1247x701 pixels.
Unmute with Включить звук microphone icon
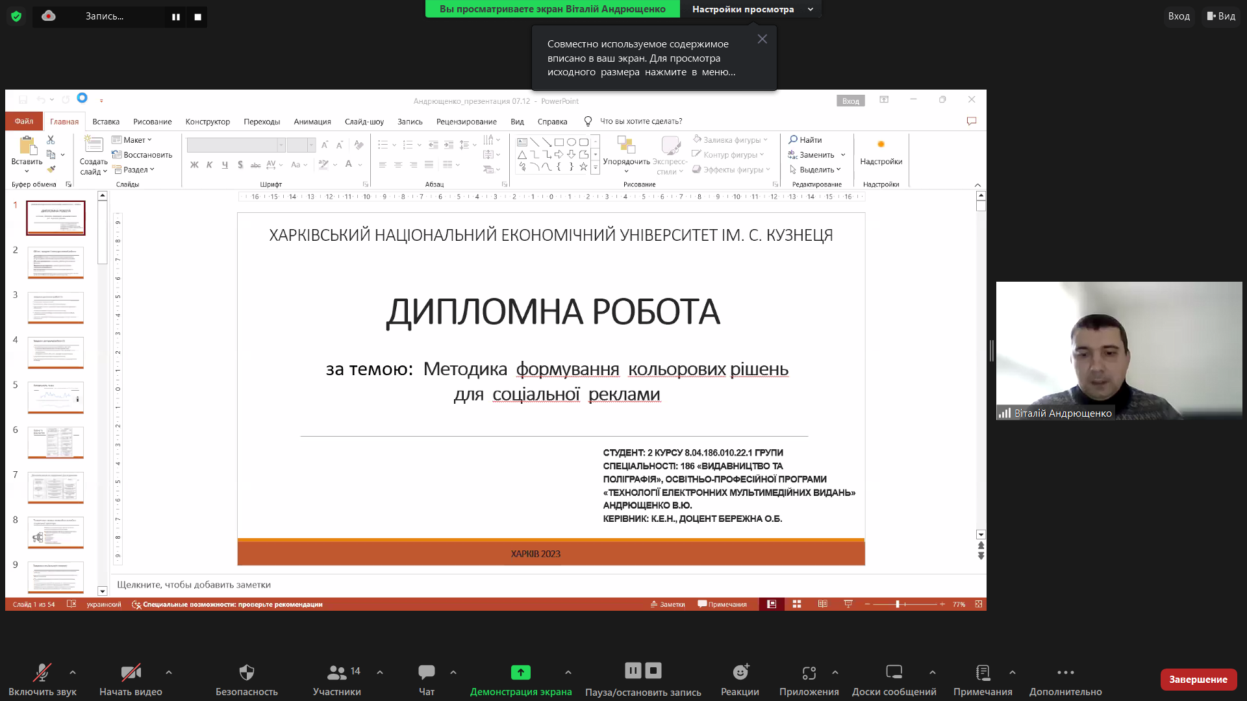coord(42,672)
